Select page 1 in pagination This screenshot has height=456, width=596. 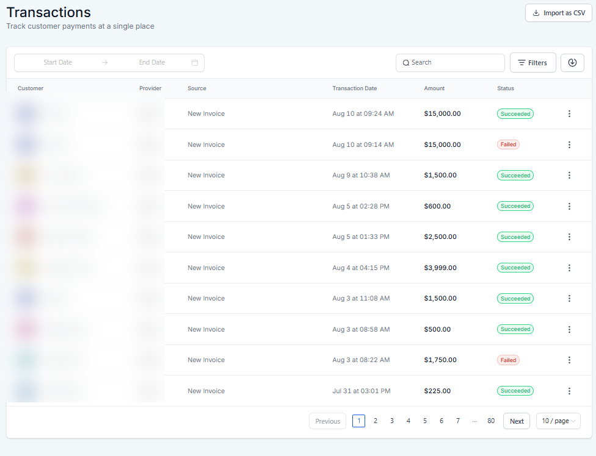[358, 421]
